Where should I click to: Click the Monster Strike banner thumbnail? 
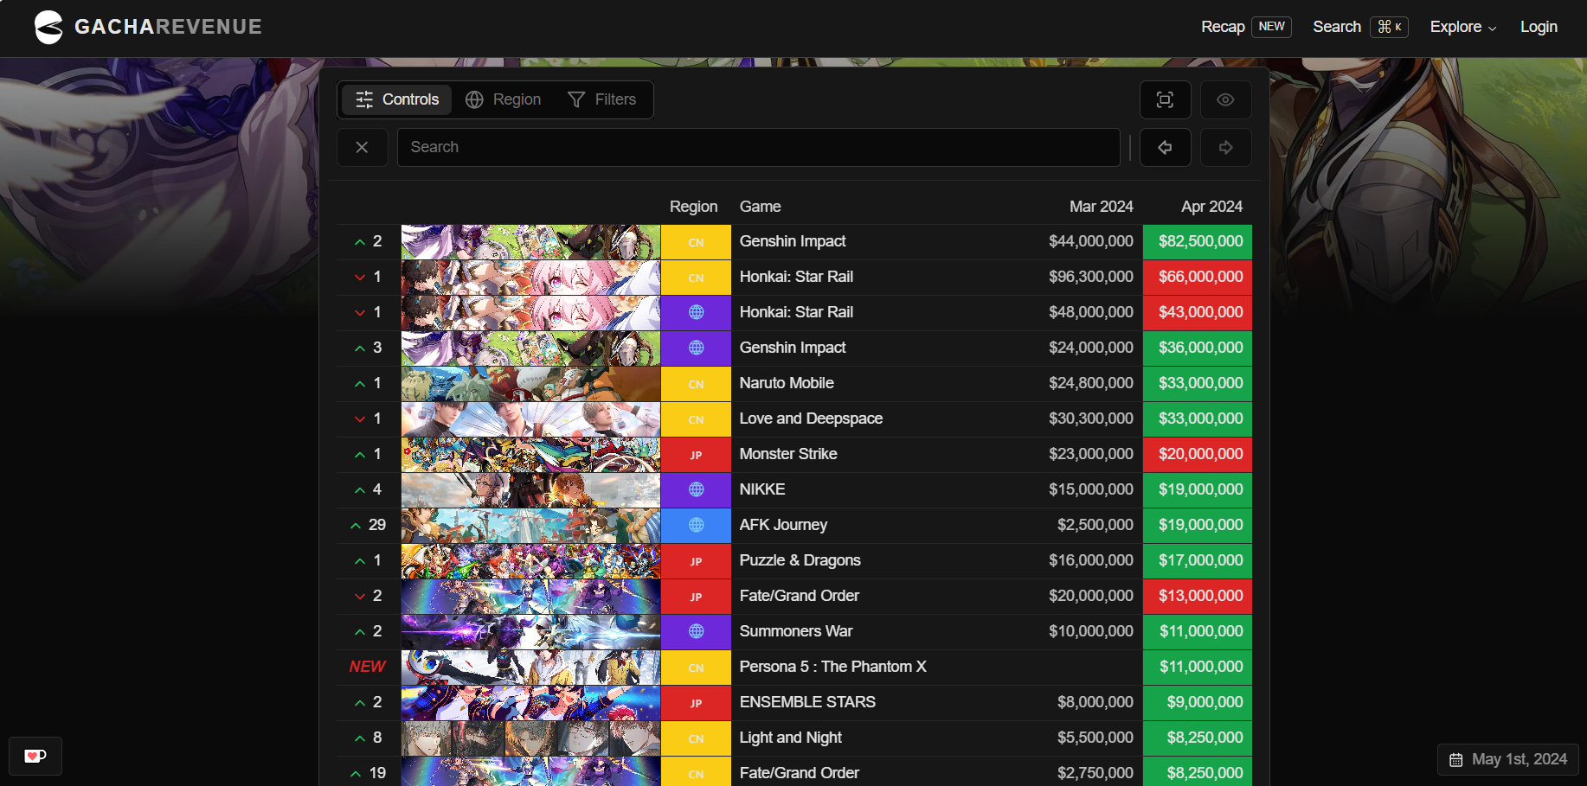click(x=530, y=454)
